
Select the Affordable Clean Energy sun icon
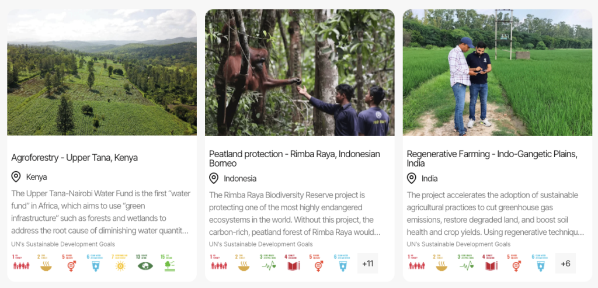click(120, 263)
